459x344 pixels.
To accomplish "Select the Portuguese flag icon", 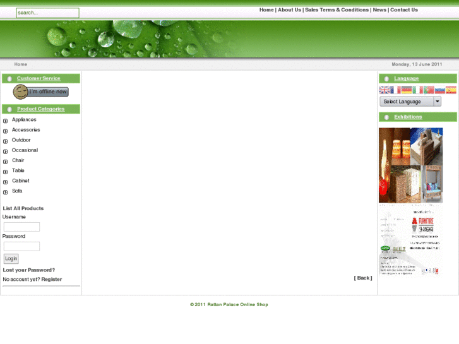I will [x=429, y=90].
